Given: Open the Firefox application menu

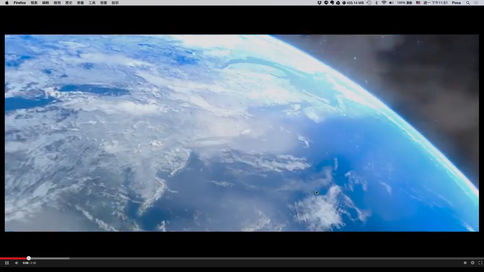Looking at the screenshot, I should coord(20,3).
